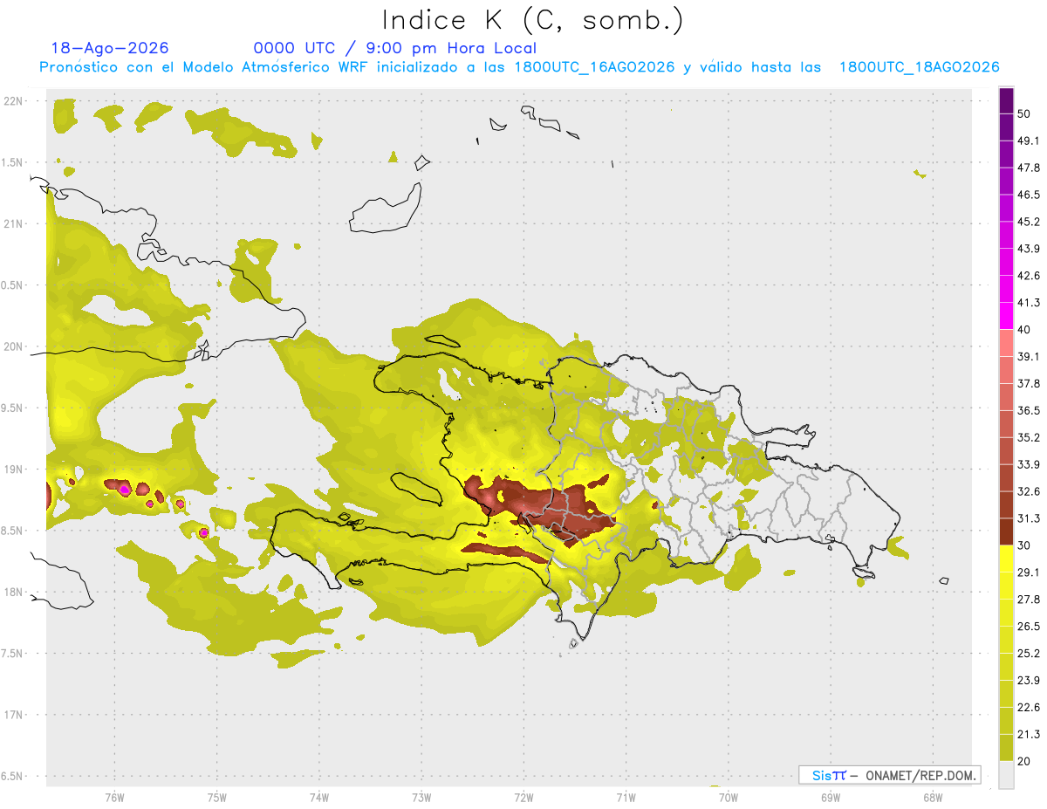Click the color bar value "49.1"
This screenshot has height=809, width=1047.
1029,141
